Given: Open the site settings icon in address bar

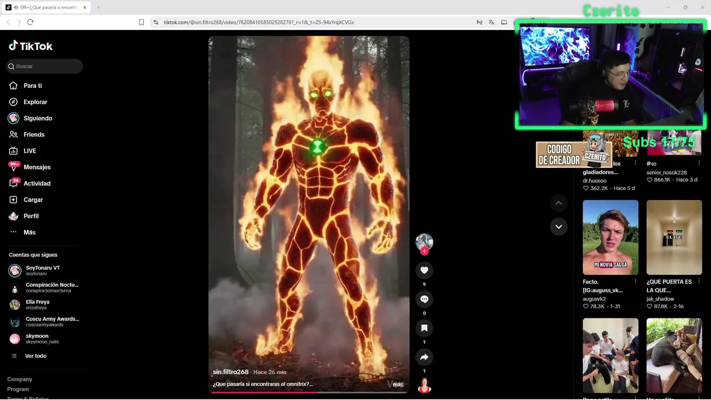Looking at the screenshot, I should coord(156,22).
